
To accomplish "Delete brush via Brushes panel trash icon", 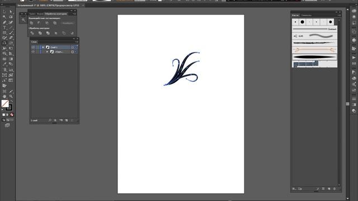I will [x=335, y=189].
